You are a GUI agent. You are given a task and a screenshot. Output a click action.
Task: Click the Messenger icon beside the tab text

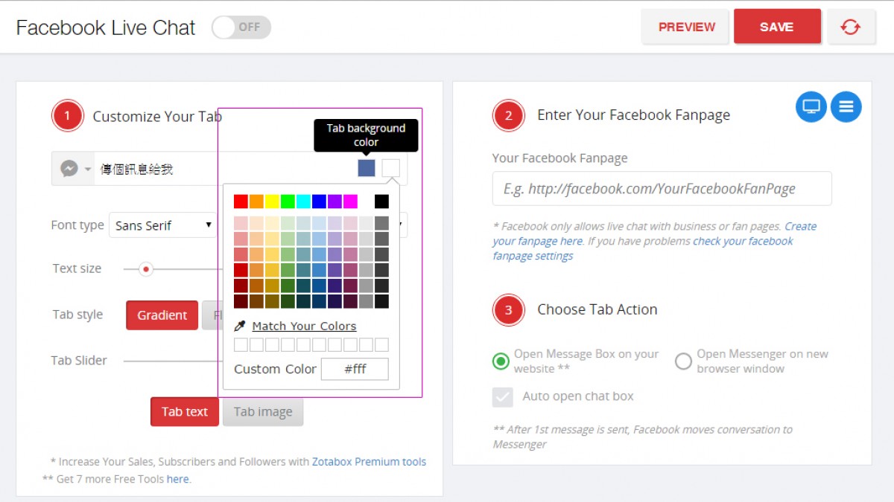coord(69,169)
